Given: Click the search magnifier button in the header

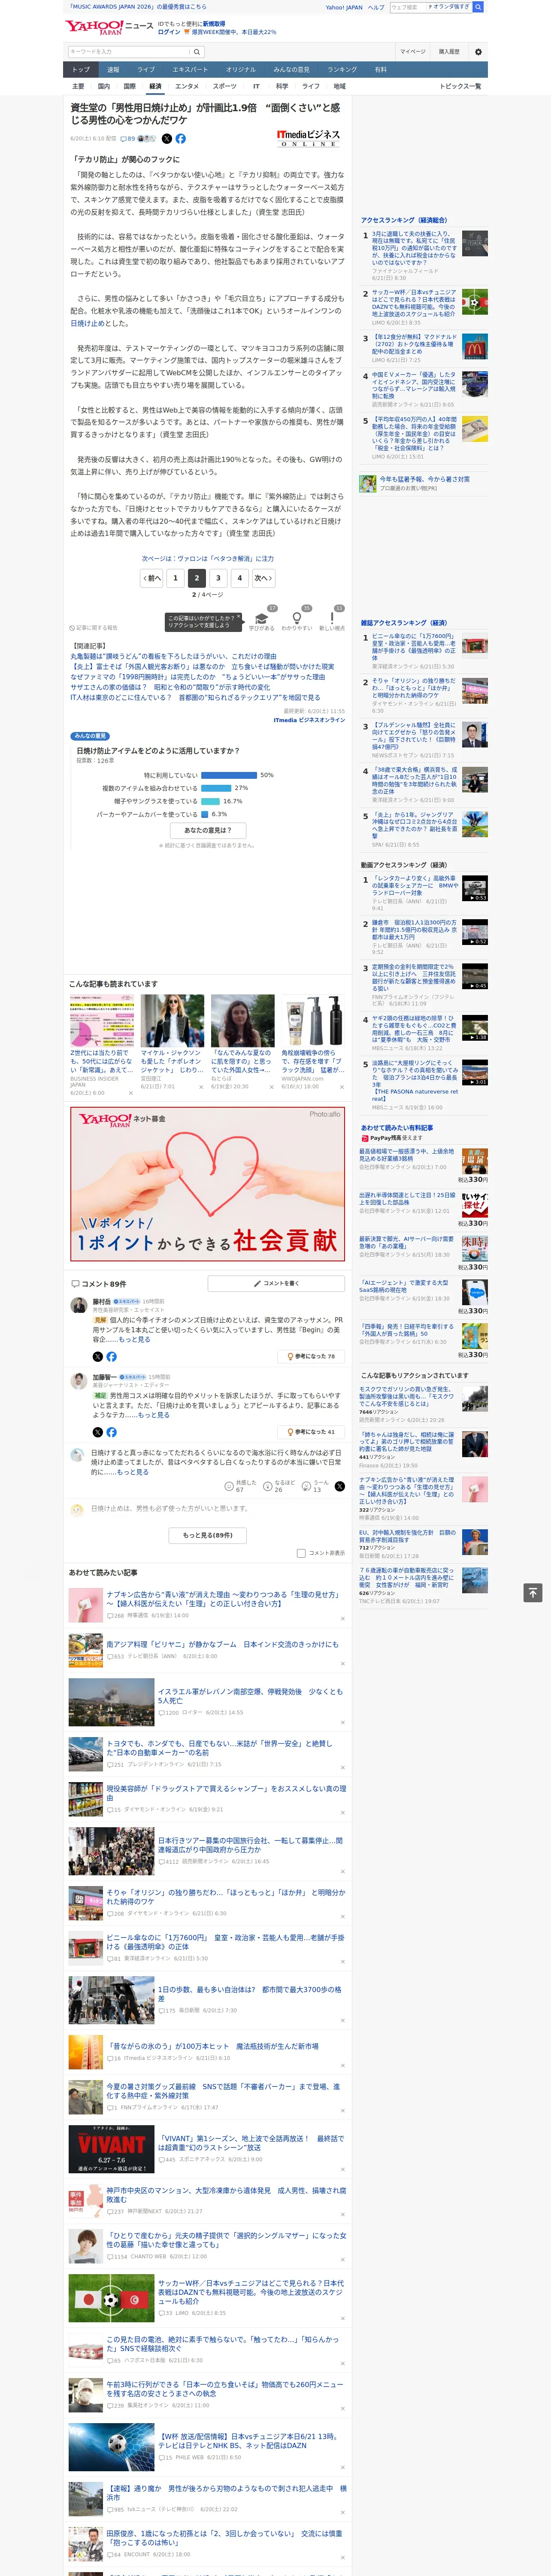Looking at the screenshot, I should (x=197, y=52).
